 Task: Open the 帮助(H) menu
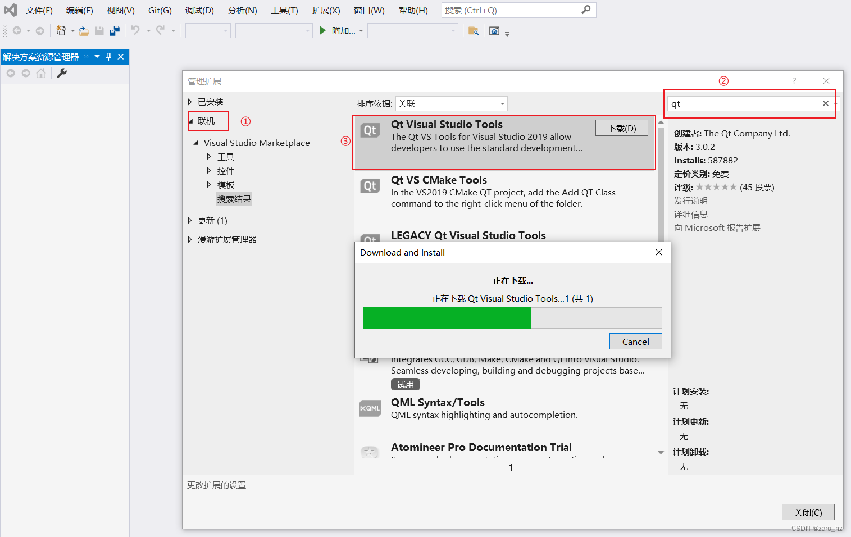pos(413,10)
